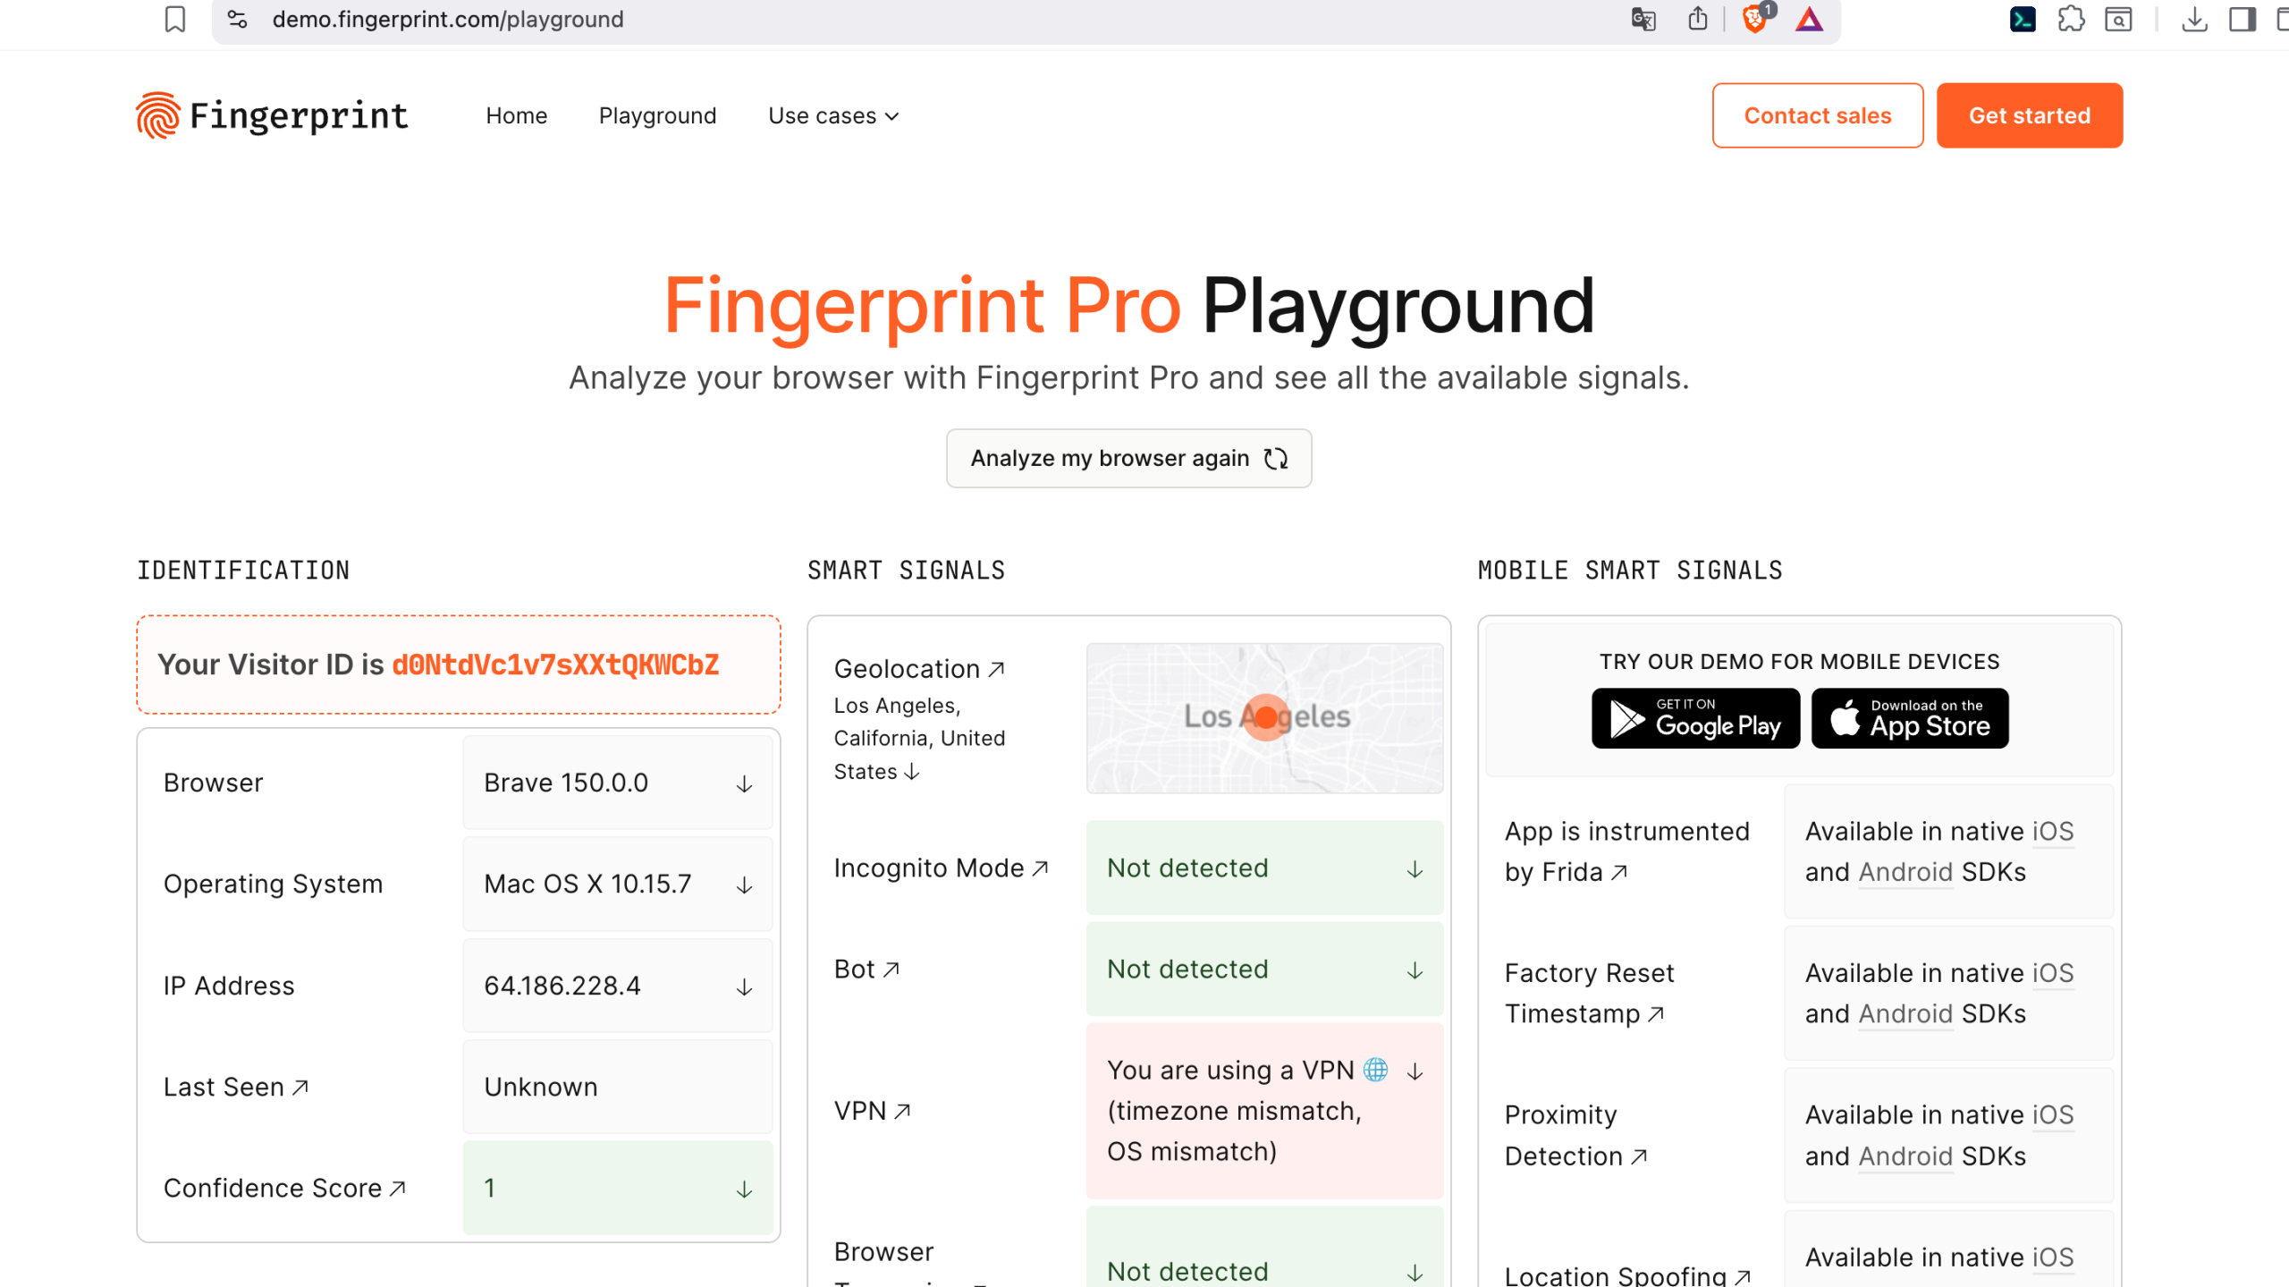Open Playground navigation item
Viewport: 2289px width, 1287px height.
pos(657,115)
